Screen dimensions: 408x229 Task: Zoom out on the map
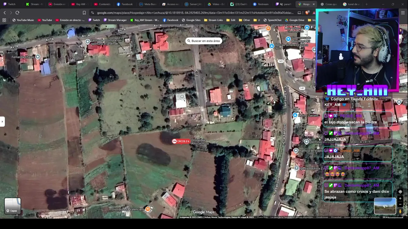[400, 204]
